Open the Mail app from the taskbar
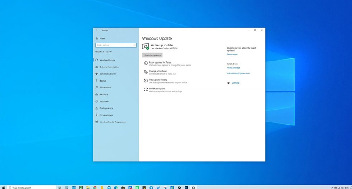This screenshot has height=189, width=352. (109, 187)
